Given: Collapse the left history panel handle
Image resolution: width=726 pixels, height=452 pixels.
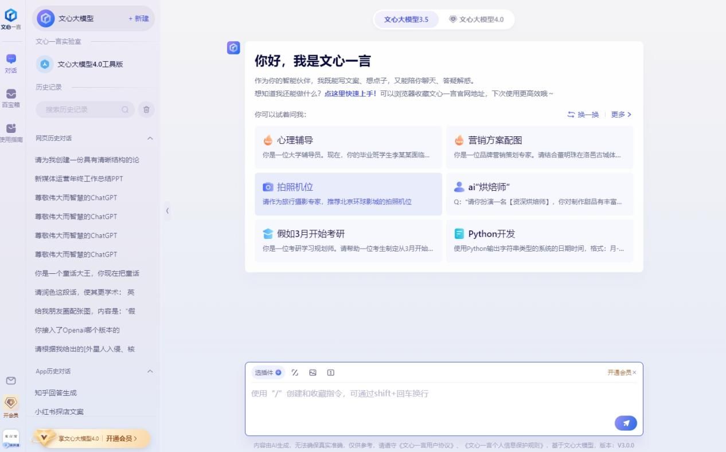Looking at the screenshot, I should (167, 211).
